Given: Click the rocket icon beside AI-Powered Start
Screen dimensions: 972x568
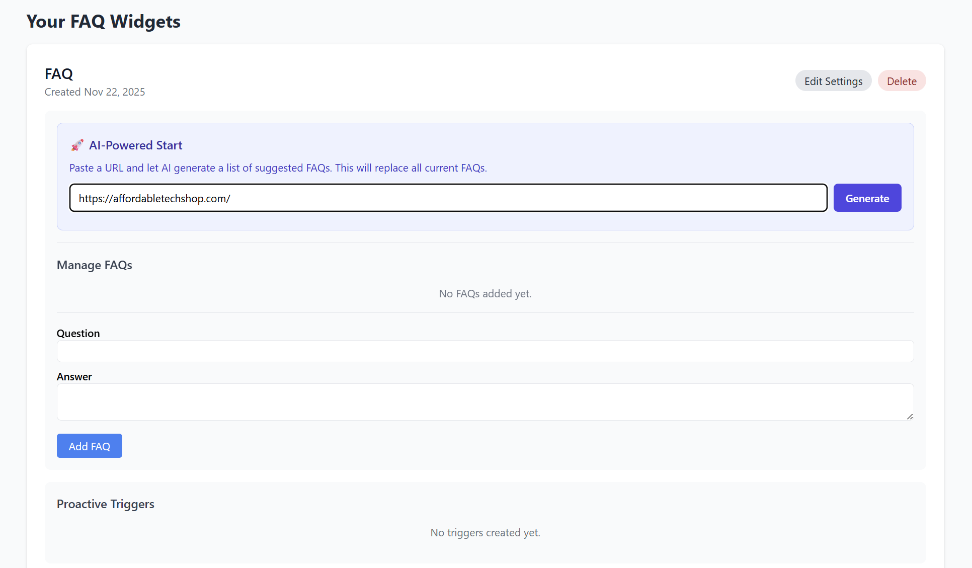Looking at the screenshot, I should pos(77,145).
